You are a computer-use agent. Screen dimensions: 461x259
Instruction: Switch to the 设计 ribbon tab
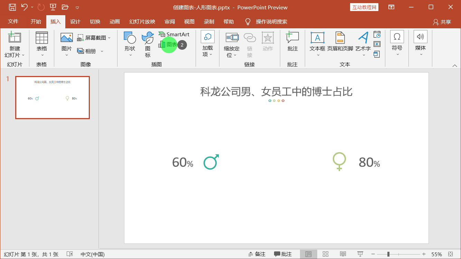(75, 21)
